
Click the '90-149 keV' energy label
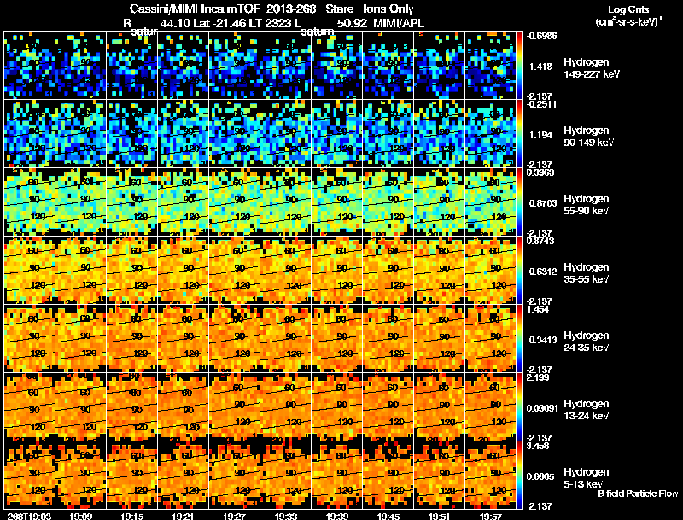589,143
